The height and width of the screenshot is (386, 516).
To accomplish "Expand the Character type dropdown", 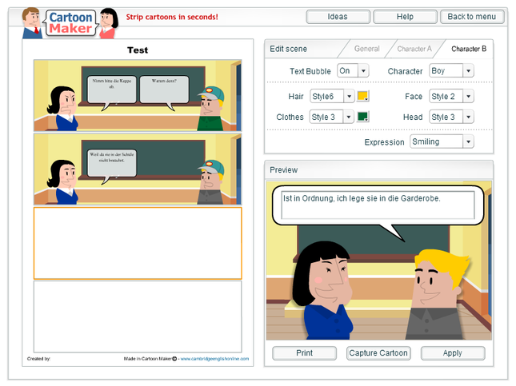I will [x=450, y=71].
